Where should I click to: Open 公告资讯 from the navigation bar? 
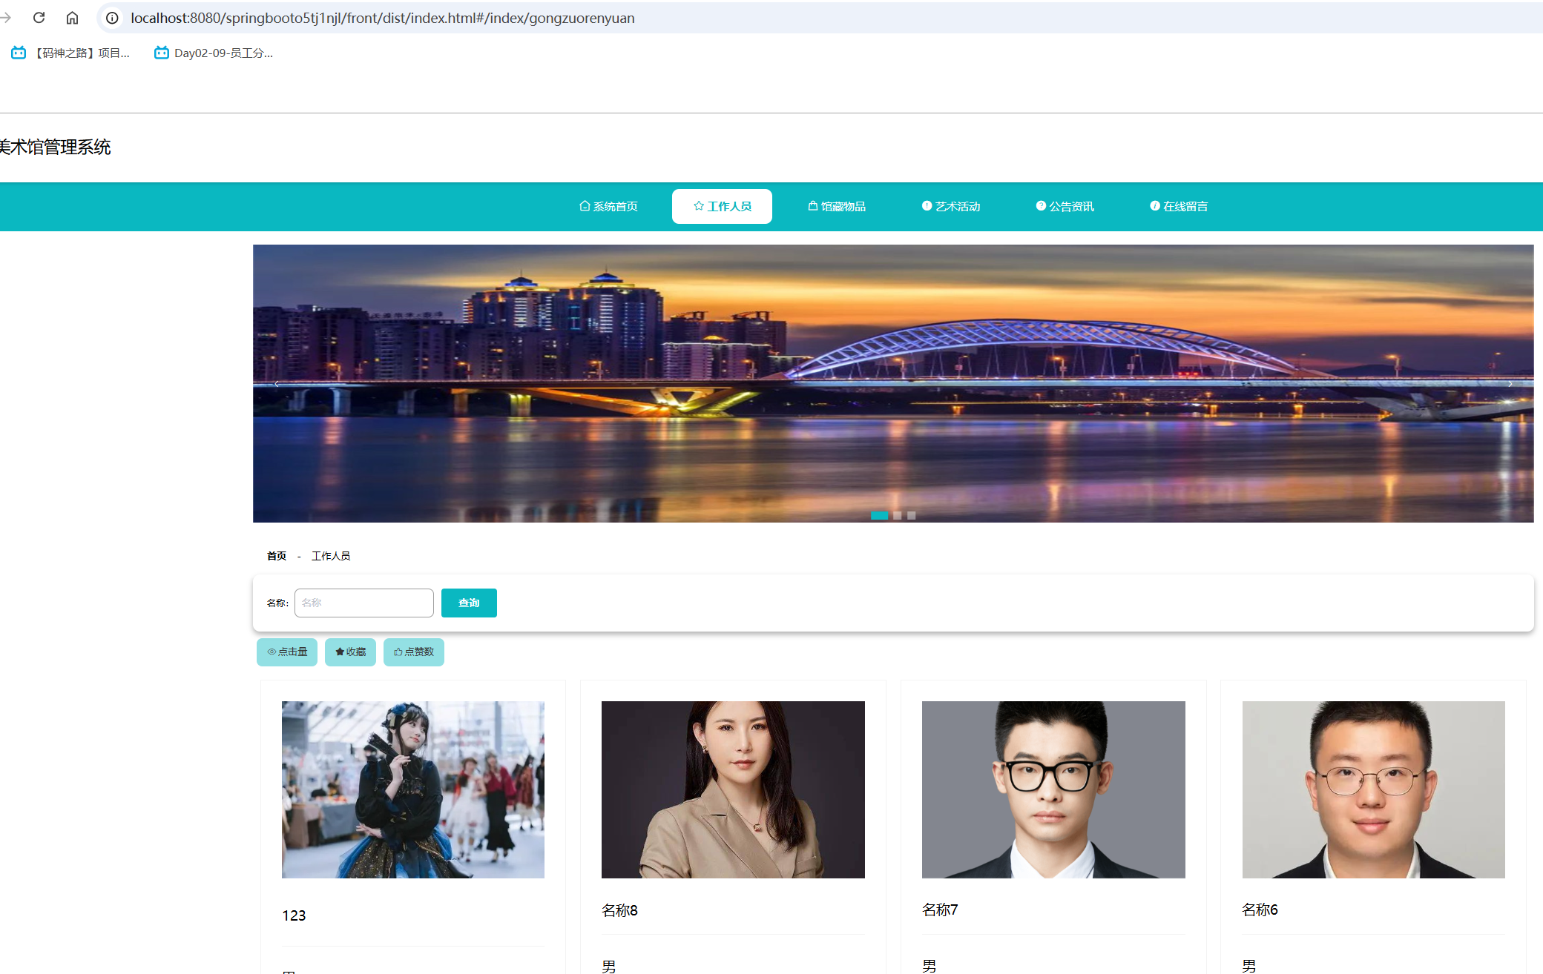1065,206
